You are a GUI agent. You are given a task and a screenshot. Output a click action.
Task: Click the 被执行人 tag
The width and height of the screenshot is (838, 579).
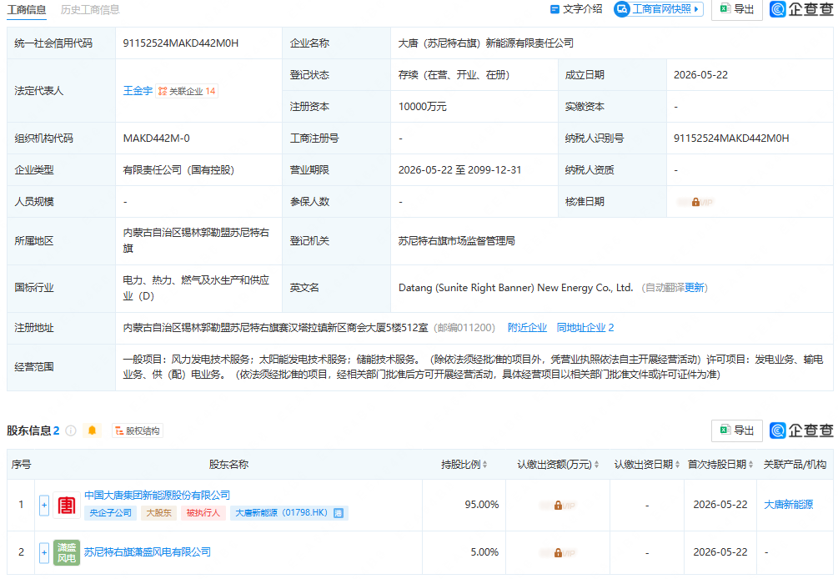click(x=203, y=513)
